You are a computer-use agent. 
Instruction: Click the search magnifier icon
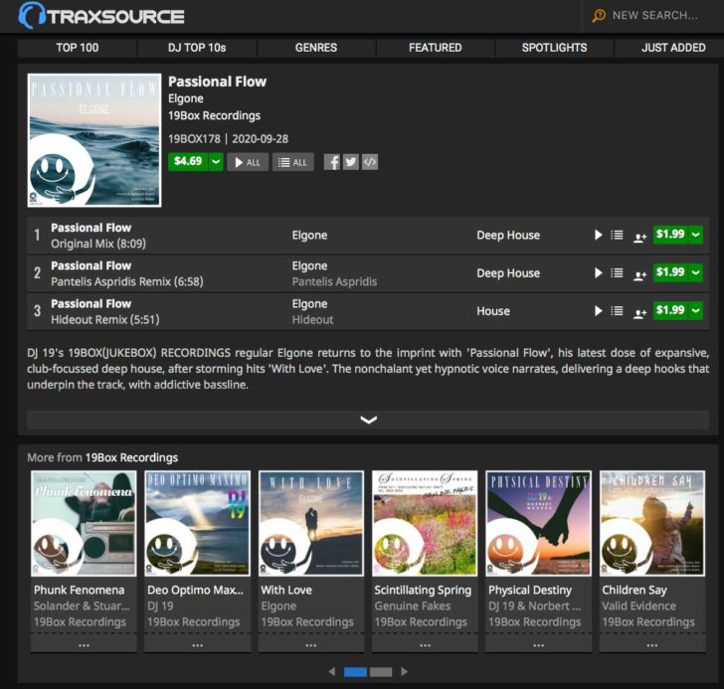[x=599, y=16]
